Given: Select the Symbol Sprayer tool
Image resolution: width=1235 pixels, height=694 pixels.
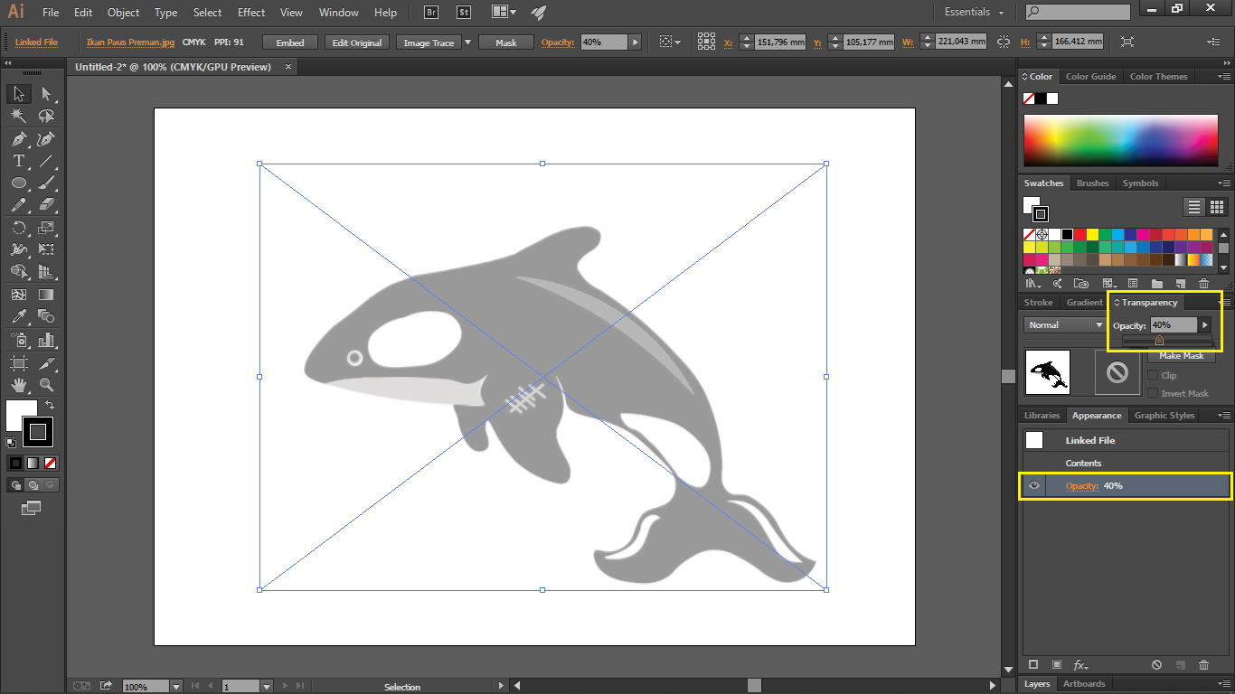Looking at the screenshot, I should 18,340.
